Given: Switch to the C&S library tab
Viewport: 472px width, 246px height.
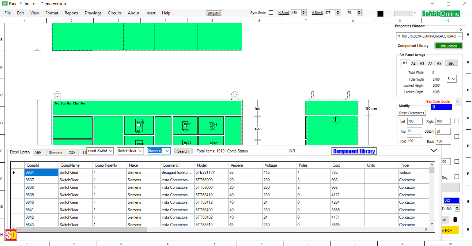Looking at the screenshot, I should point(72,153).
